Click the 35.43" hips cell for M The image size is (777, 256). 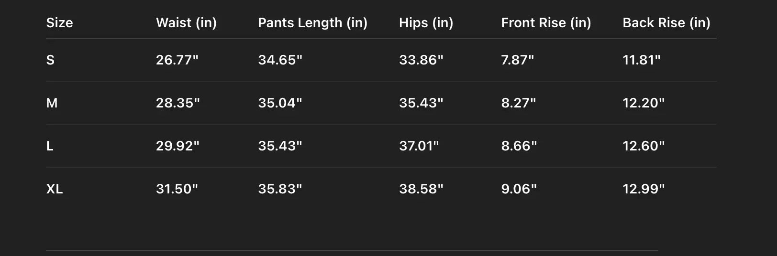tap(421, 103)
